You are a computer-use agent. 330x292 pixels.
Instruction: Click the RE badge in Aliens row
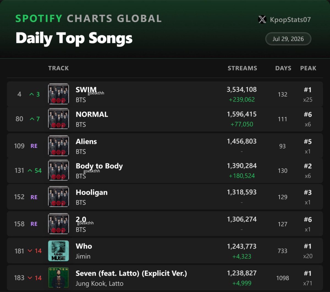click(x=34, y=146)
